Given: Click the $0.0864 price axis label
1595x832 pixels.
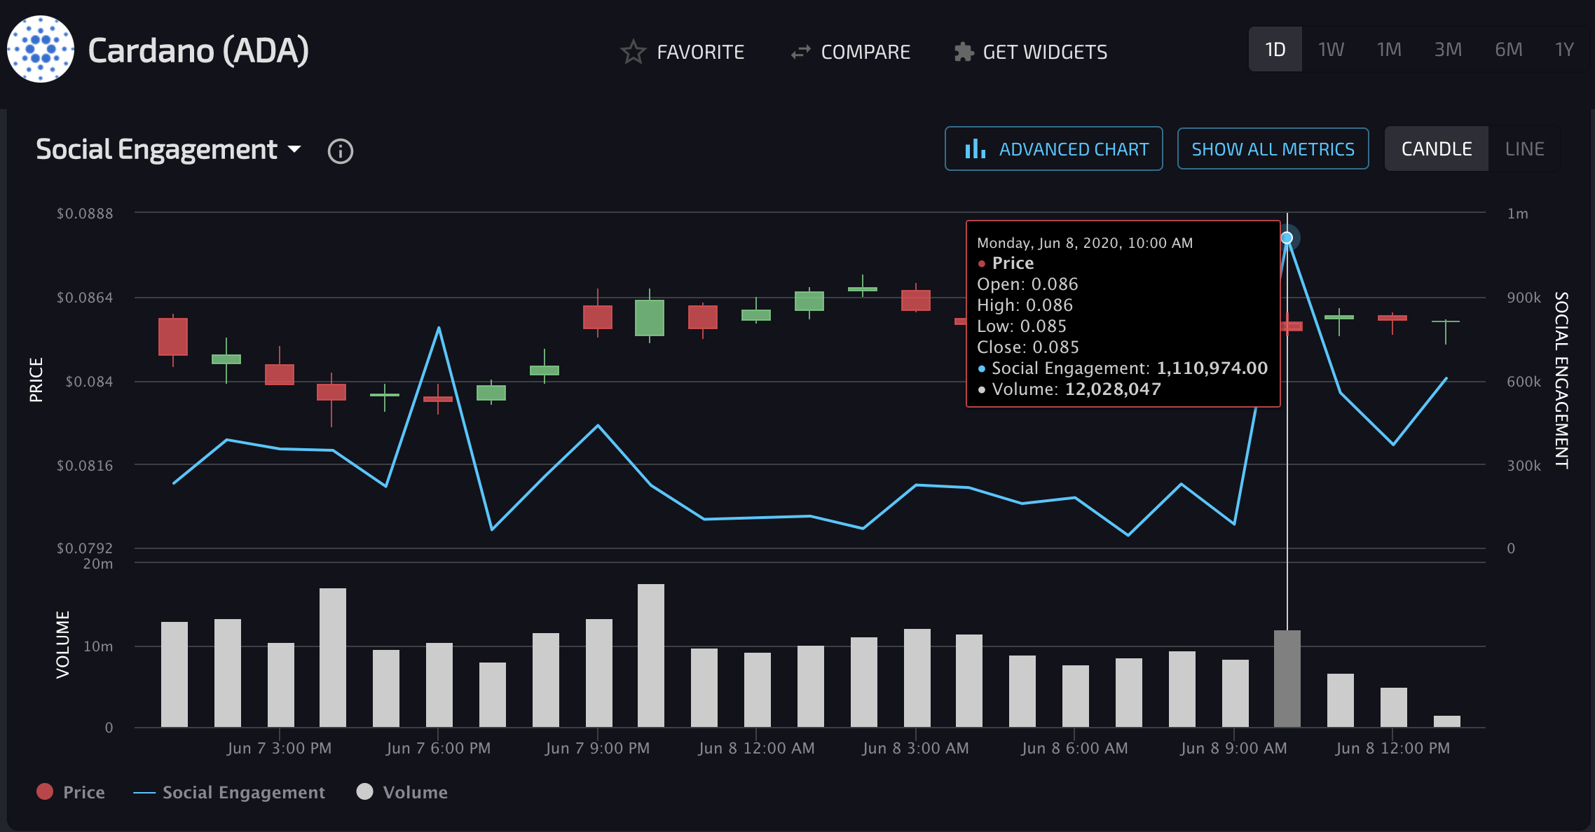Looking at the screenshot, I should 85,298.
